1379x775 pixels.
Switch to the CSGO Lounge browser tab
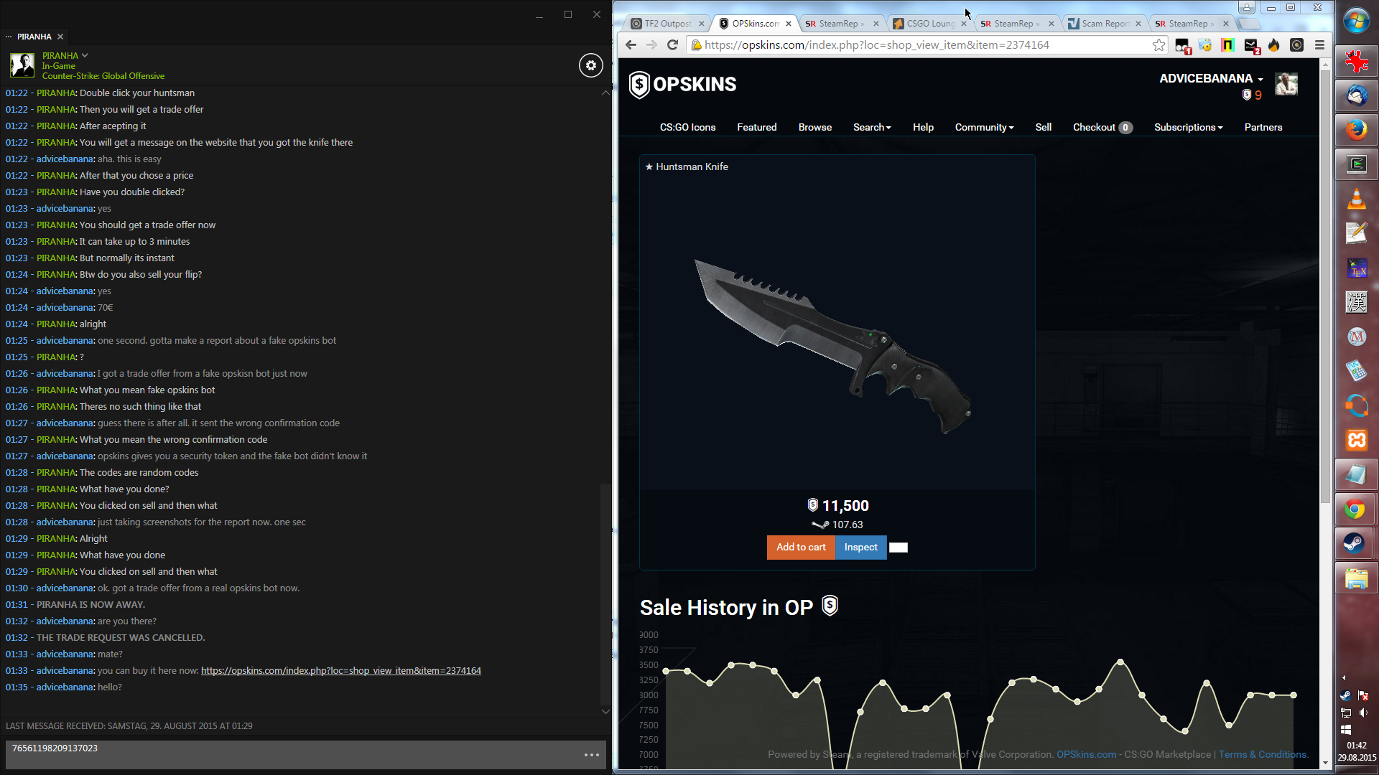point(929,24)
